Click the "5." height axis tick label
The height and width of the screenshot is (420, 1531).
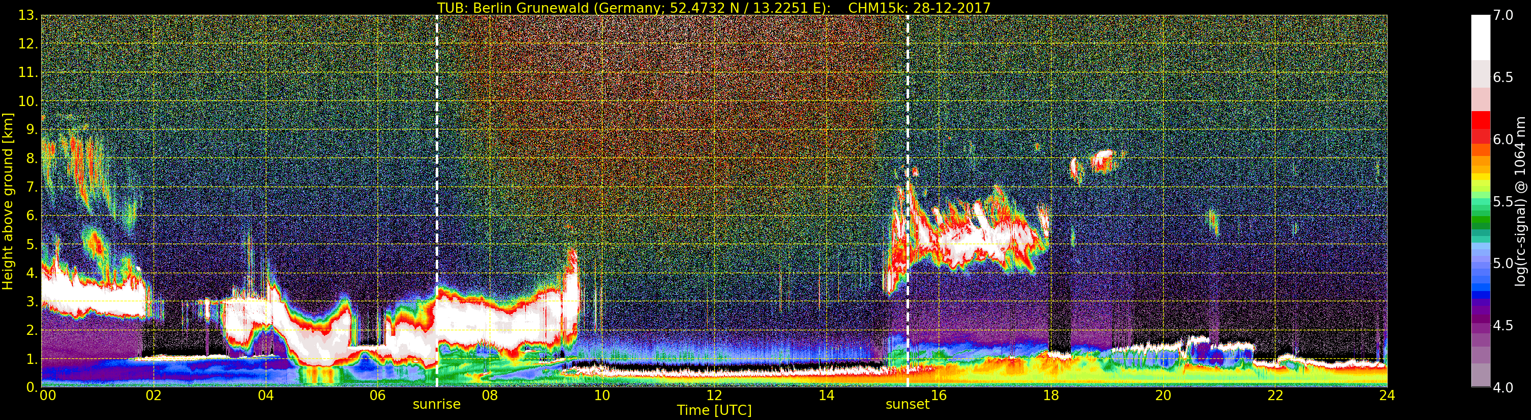(32, 245)
